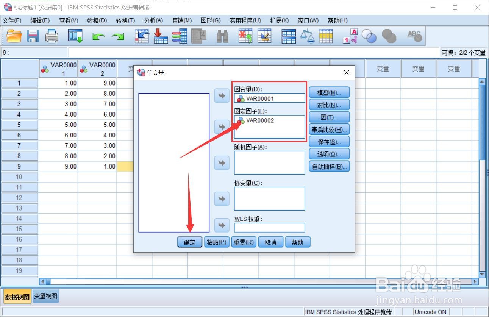
Task: Save the document with the floppy disk icon
Action: 33,36
